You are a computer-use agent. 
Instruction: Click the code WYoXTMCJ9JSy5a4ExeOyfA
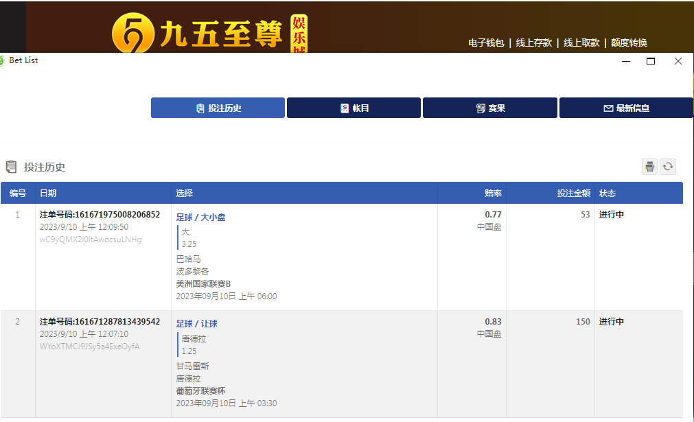click(x=89, y=347)
